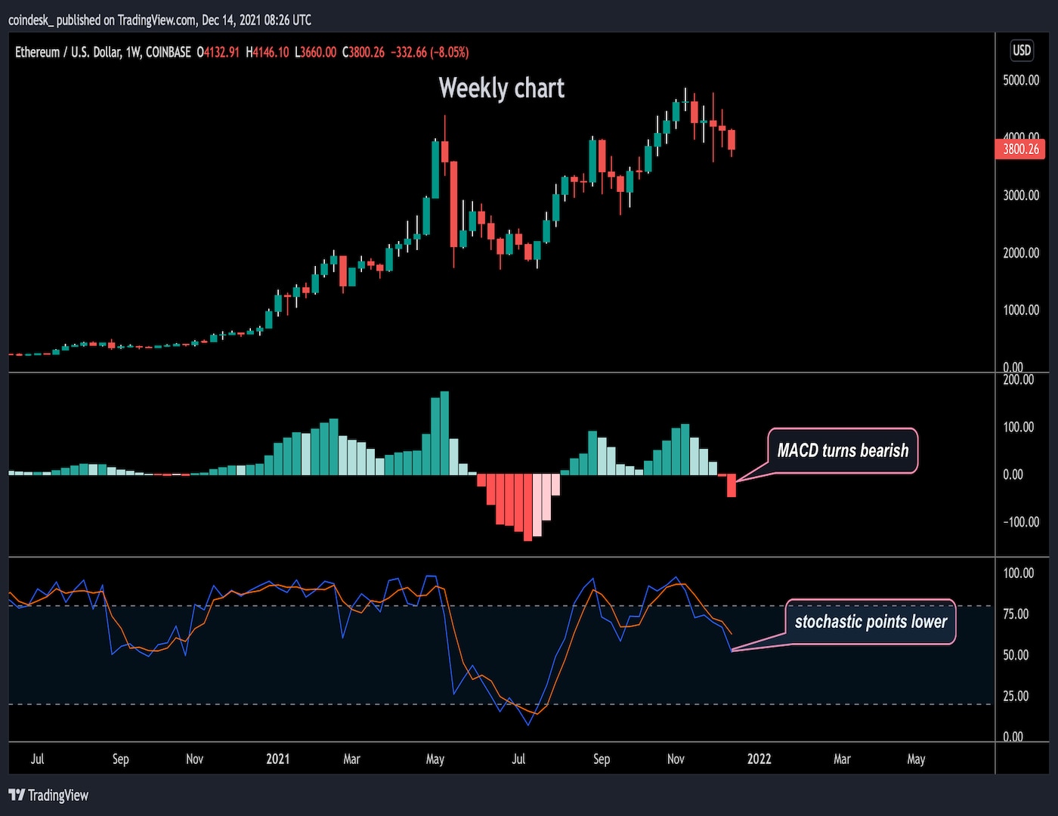Click the TradingView logo at bottom left
This screenshot has height=816, width=1058.
(x=48, y=795)
